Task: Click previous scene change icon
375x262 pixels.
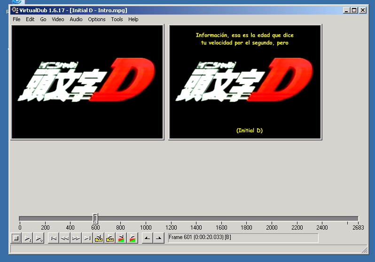Action: [121, 238]
